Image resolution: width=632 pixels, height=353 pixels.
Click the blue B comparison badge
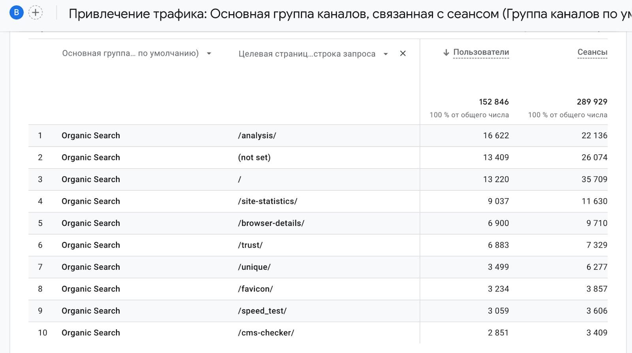[16, 13]
